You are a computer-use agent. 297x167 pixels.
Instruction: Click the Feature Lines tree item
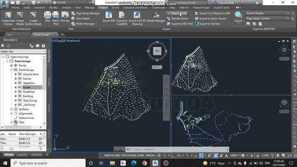coord(26,118)
